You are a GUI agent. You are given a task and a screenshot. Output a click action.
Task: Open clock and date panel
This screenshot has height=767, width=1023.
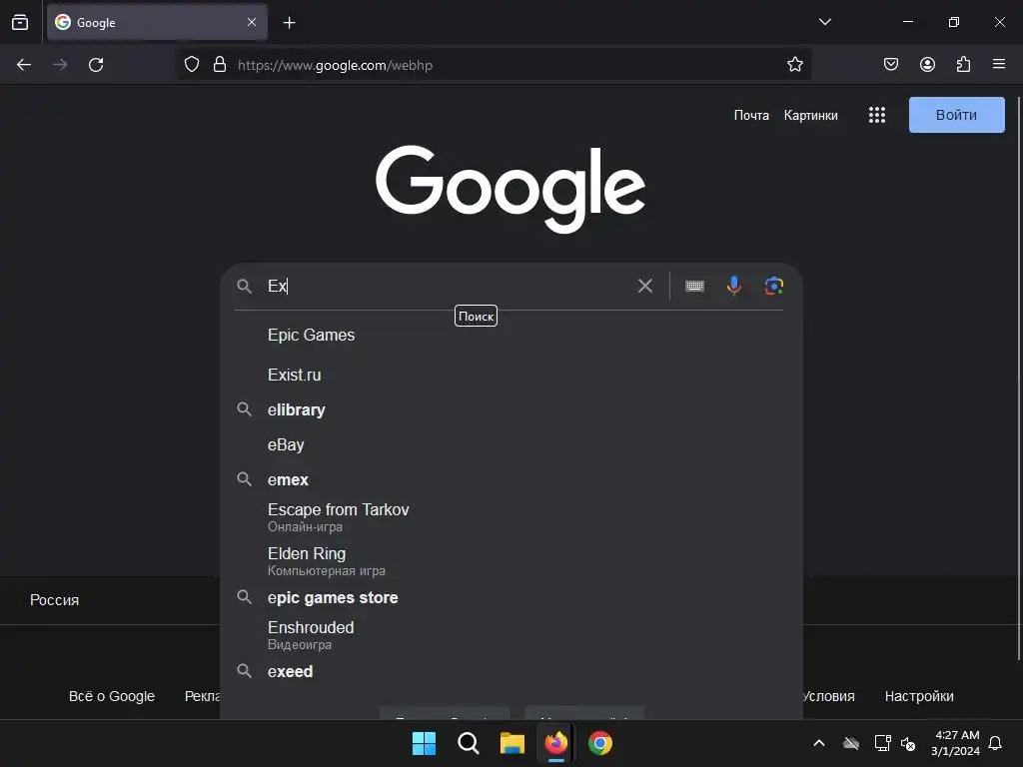956,743
